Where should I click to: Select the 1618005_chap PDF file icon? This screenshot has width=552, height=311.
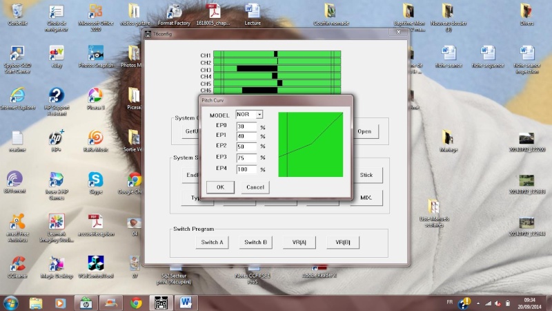(213, 15)
